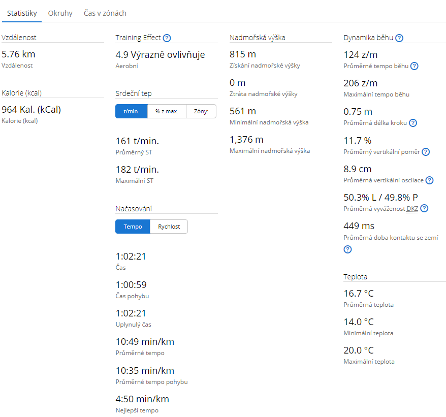Click the underlined DKZ abbreviation
446x417 pixels.
click(412, 208)
